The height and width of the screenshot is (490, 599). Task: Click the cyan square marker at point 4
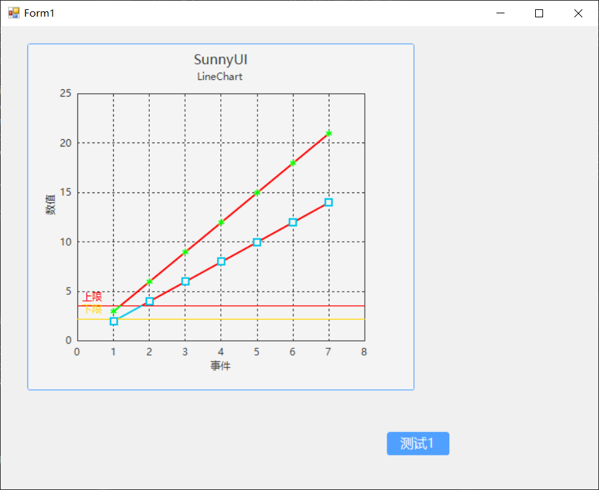point(220,261)
